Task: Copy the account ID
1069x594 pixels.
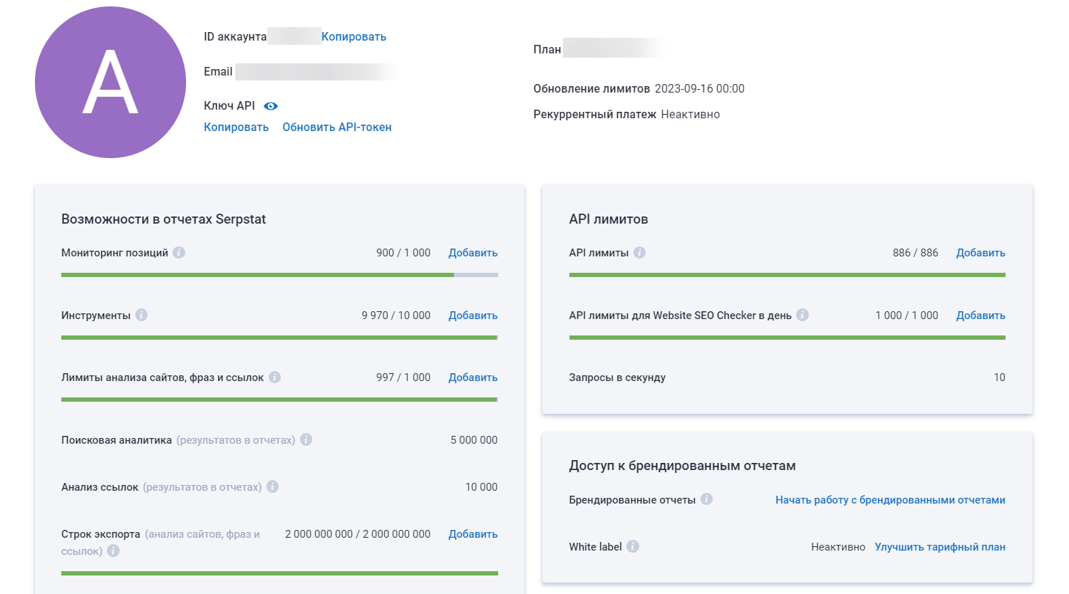Action: (x=353, y=37)
